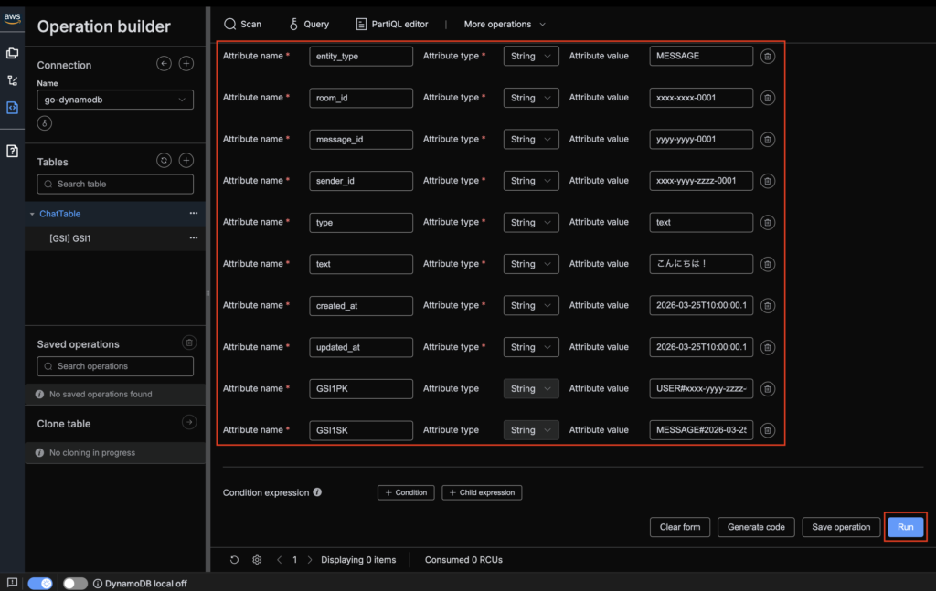The height and width of the screenshot is (591, 936).
Task: Add a new connection with plus icon
Action: coord(186,64)
